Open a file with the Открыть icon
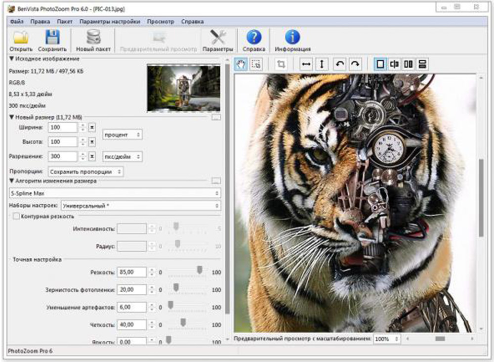 pyautogui.click(x=21, y=41)
